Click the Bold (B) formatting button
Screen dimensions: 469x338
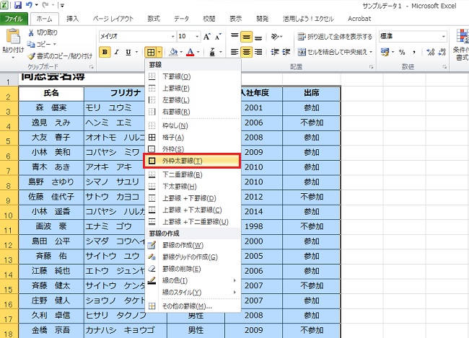[x=105, y=52]
